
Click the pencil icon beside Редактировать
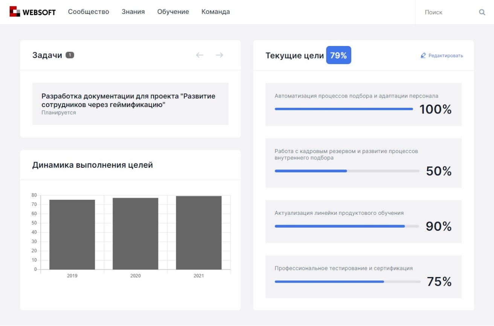point(423,55)
